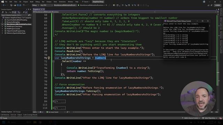Click Collapse All icon in Solution Explorer toolbar
Image resolution: width=223 pixels, height=125 pixels.
click(x=13, y=12)
